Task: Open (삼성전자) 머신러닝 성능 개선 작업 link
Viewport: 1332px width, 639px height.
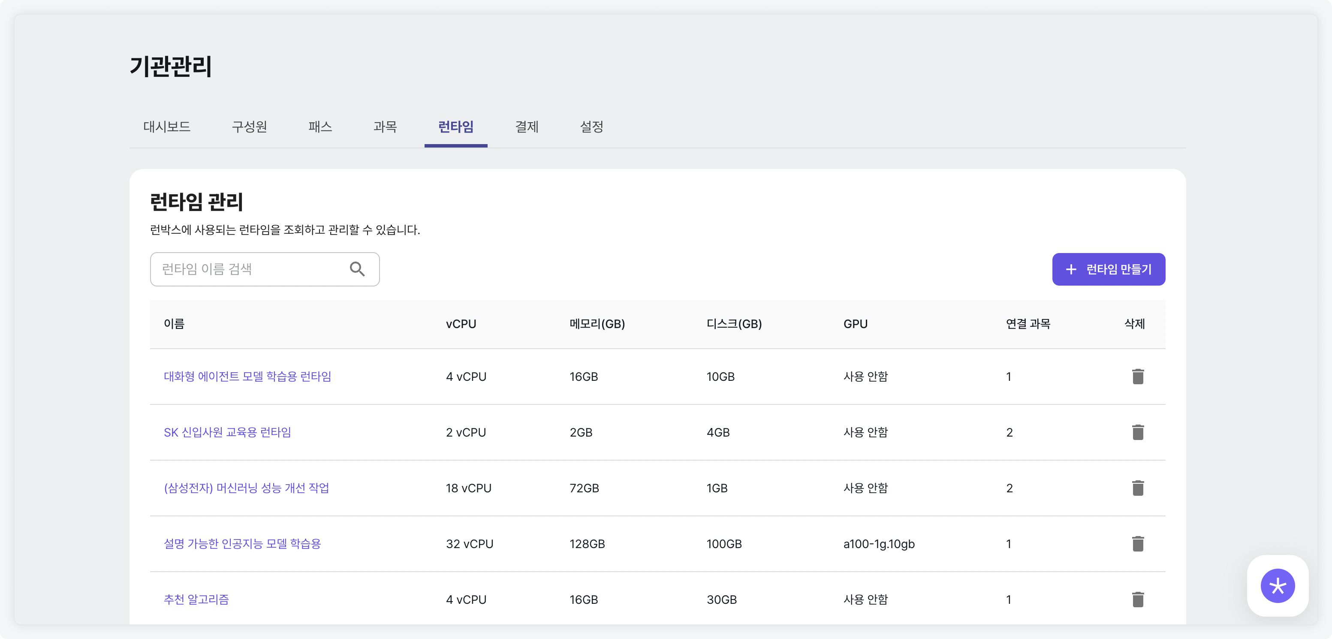Action: 247,488
